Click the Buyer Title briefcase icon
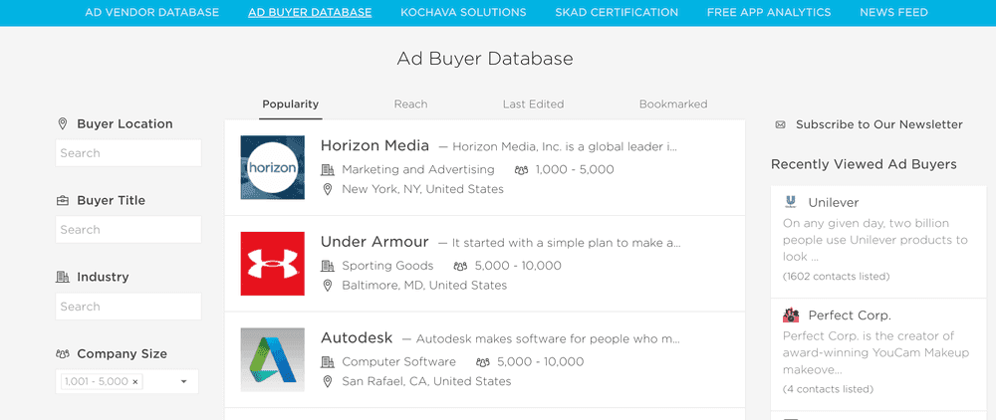 point(62,200)
